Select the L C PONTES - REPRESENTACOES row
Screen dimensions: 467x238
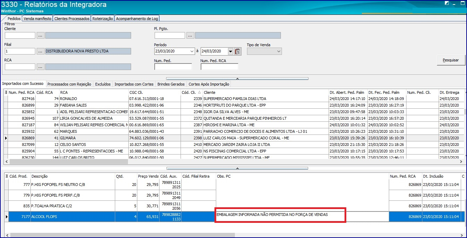[x=234, y=151]
